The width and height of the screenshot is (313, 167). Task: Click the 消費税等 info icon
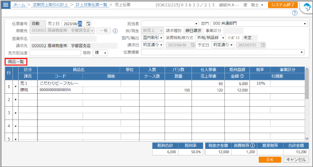[x=253, y=145]
